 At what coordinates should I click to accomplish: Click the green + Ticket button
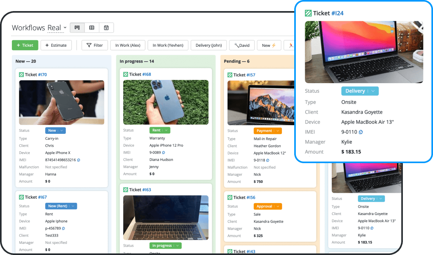point(25,45)
